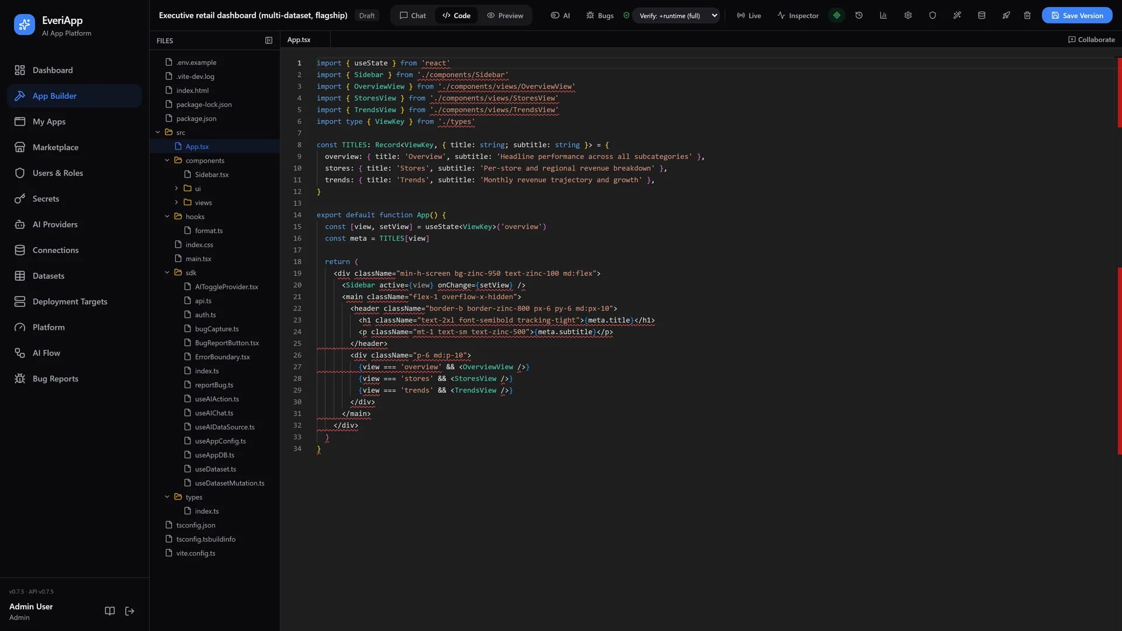Toggle the Bugs capture button

point(600,16)
